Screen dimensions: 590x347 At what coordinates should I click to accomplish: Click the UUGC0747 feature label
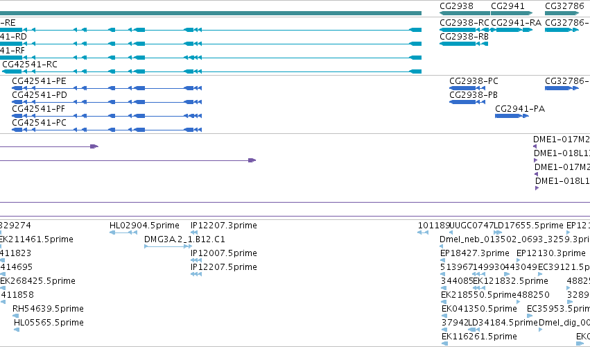click(471, 226)
